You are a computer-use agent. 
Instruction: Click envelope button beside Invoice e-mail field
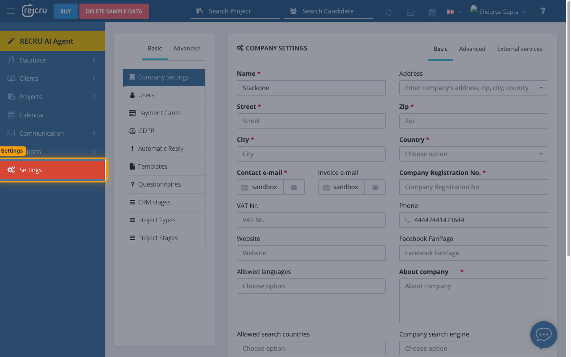(x=375, y=187)
